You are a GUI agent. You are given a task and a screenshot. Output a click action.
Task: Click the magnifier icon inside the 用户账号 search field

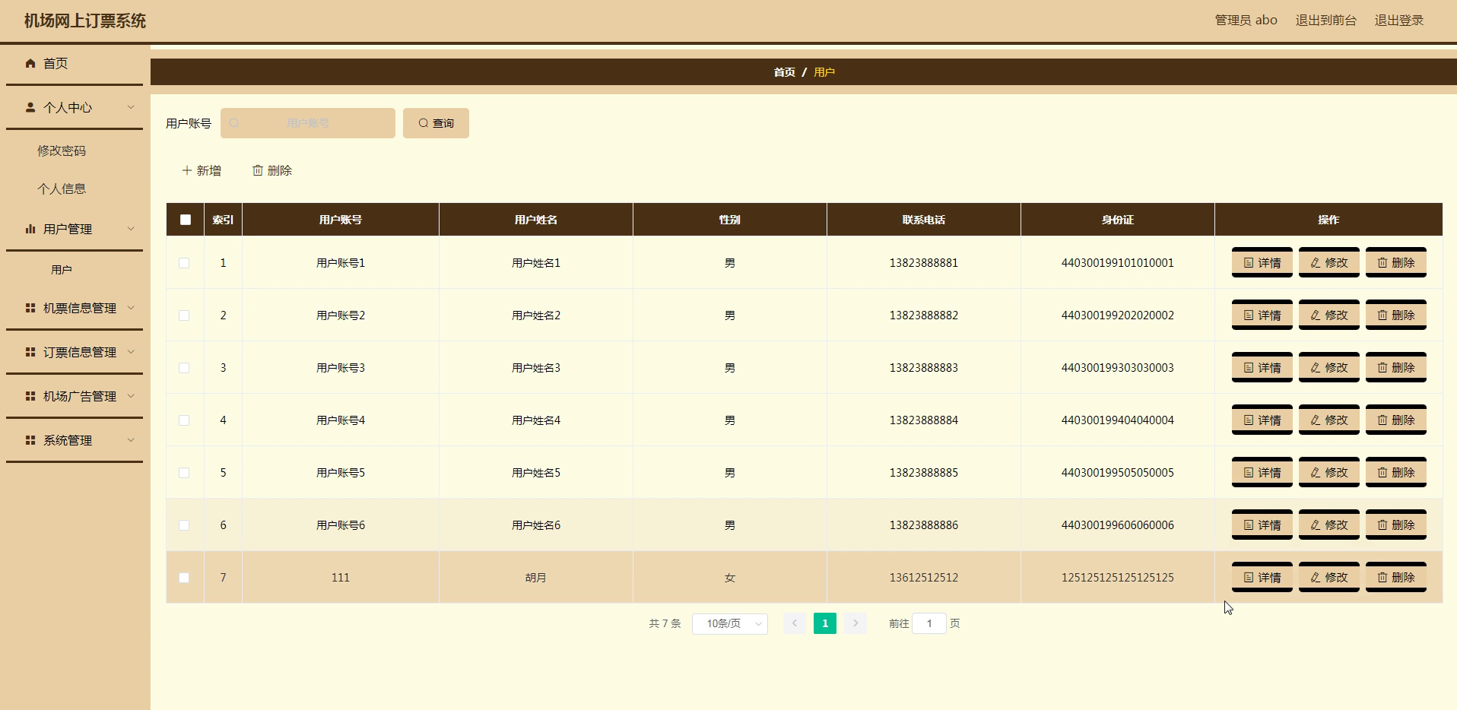[x=234, y=123]
